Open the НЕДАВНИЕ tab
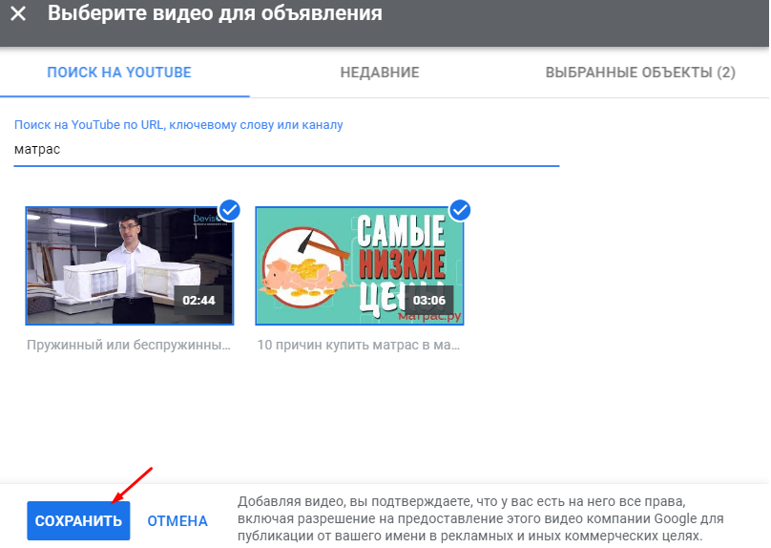 [380, 73]
